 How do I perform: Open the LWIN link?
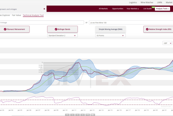tap(159, 2)
